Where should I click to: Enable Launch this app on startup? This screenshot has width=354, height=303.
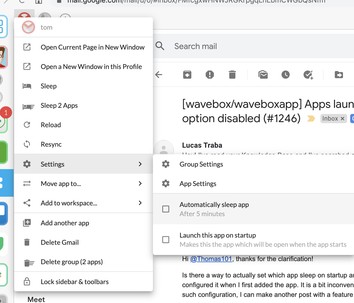pyautogui.click(x=166, y=239)
